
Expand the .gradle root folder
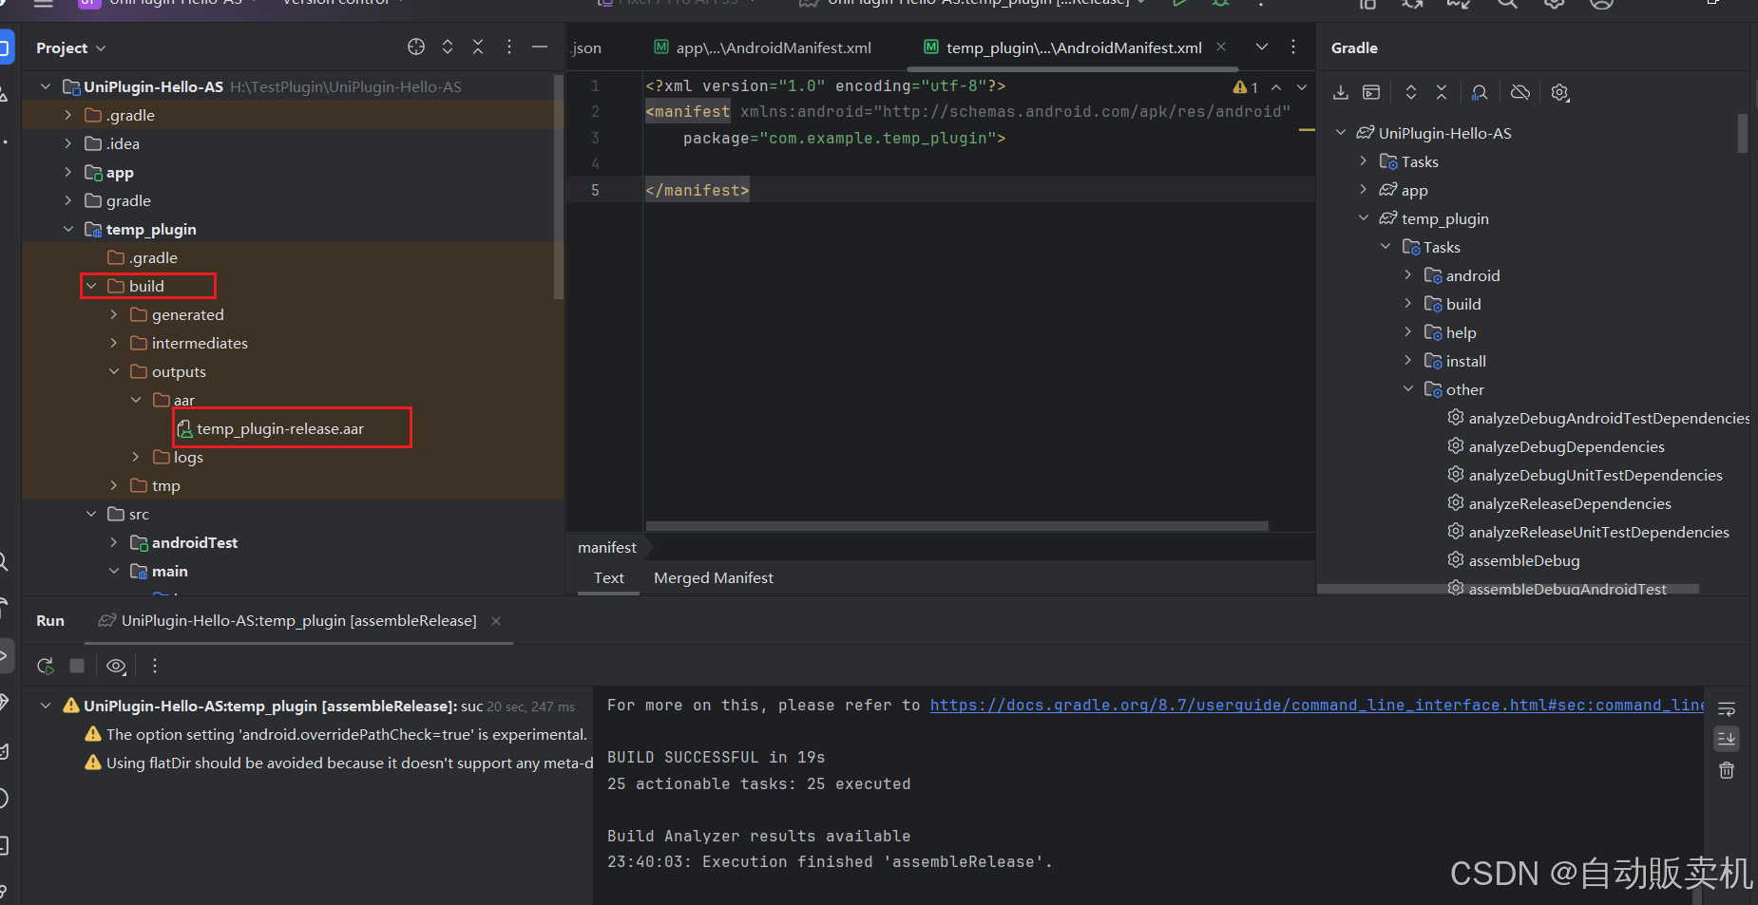tap(68, 115)
